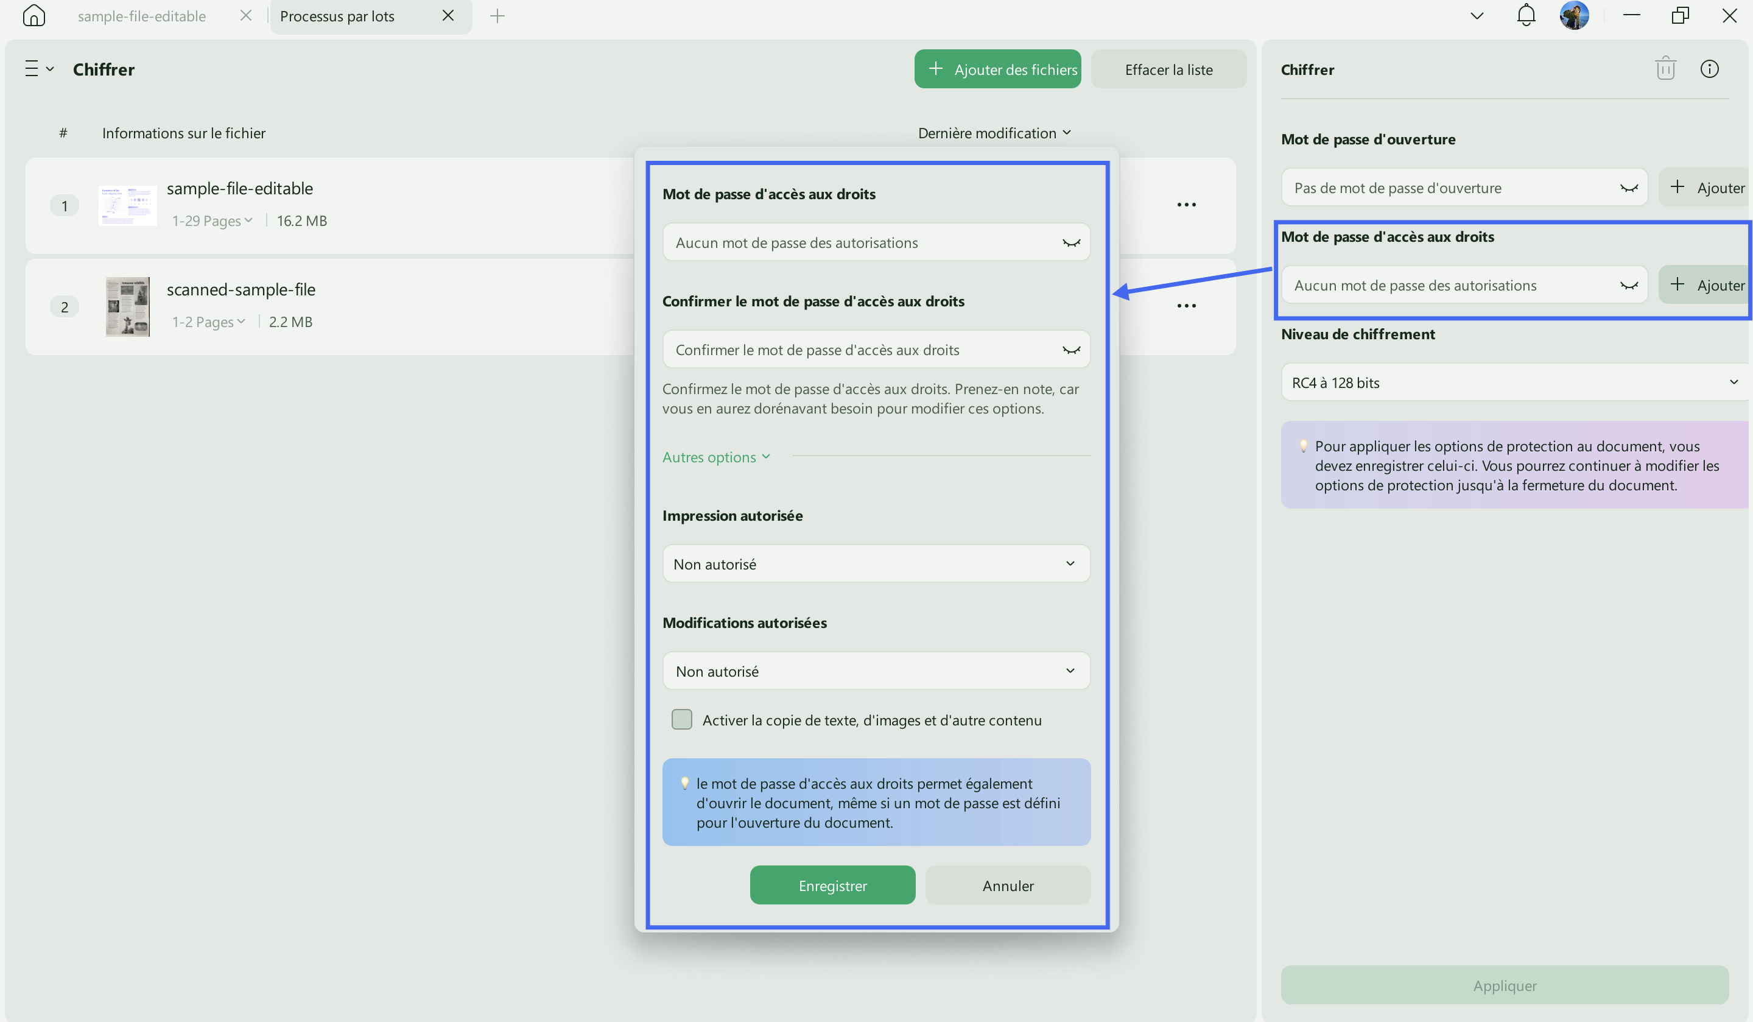Expand the Niveau de chiffrement dropdown
The image size is (1753, 1022).
click(x=1516, y=382)
